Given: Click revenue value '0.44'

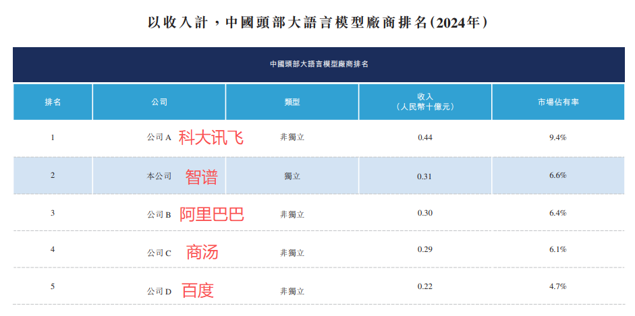Looking at the screenshot, I should tap(425, 138).
